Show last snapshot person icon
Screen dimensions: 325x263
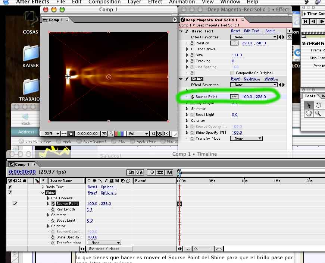tap(111, 134)
